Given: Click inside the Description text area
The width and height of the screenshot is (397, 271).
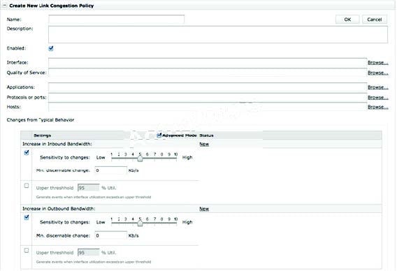Looking at the screenshot, I should 218,34.
